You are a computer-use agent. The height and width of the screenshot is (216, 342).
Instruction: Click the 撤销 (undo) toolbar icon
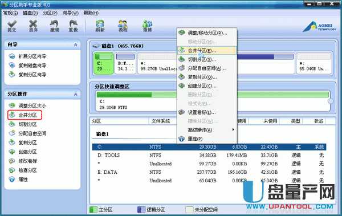54,26
